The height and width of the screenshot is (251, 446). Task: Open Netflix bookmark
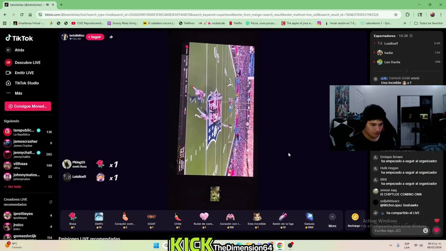236,23
